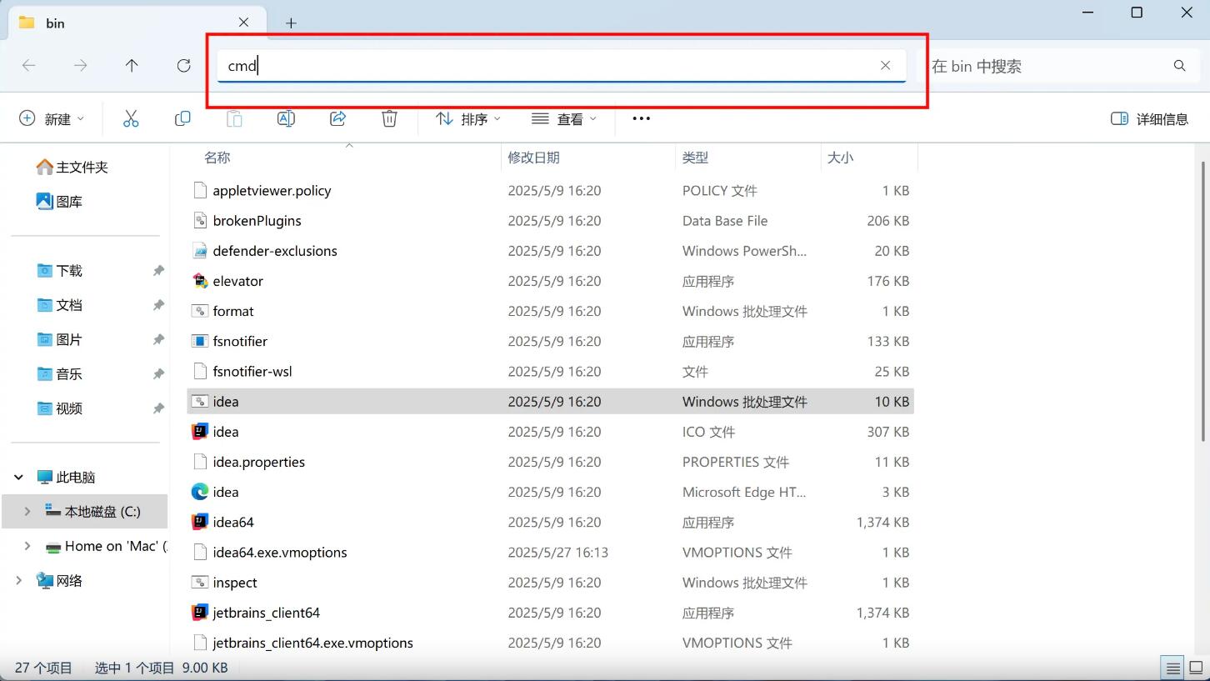Switch to details list view icon
The height and width of the screenshot is (681, 1210).
point(1173,668)
